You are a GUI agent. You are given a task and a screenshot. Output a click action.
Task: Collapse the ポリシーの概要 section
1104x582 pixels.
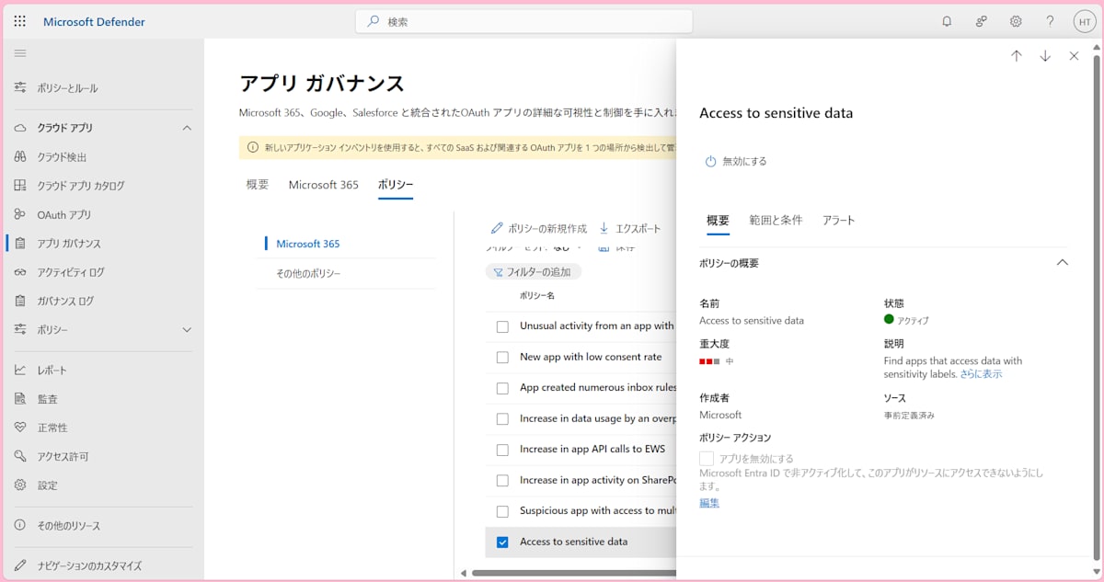1063,263
